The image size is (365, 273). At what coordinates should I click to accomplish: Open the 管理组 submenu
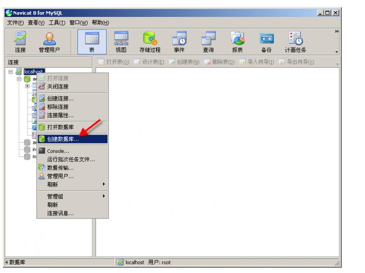(x=73, y=196)
